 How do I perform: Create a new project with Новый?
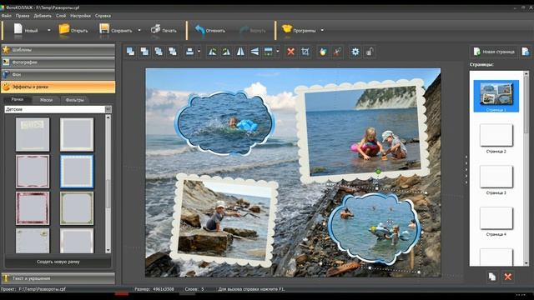click(x=25, y=30)
